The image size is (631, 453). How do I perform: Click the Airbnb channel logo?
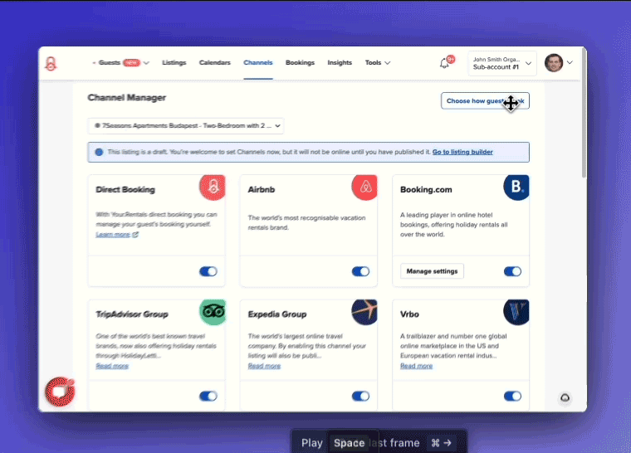(x=364, y=187)
